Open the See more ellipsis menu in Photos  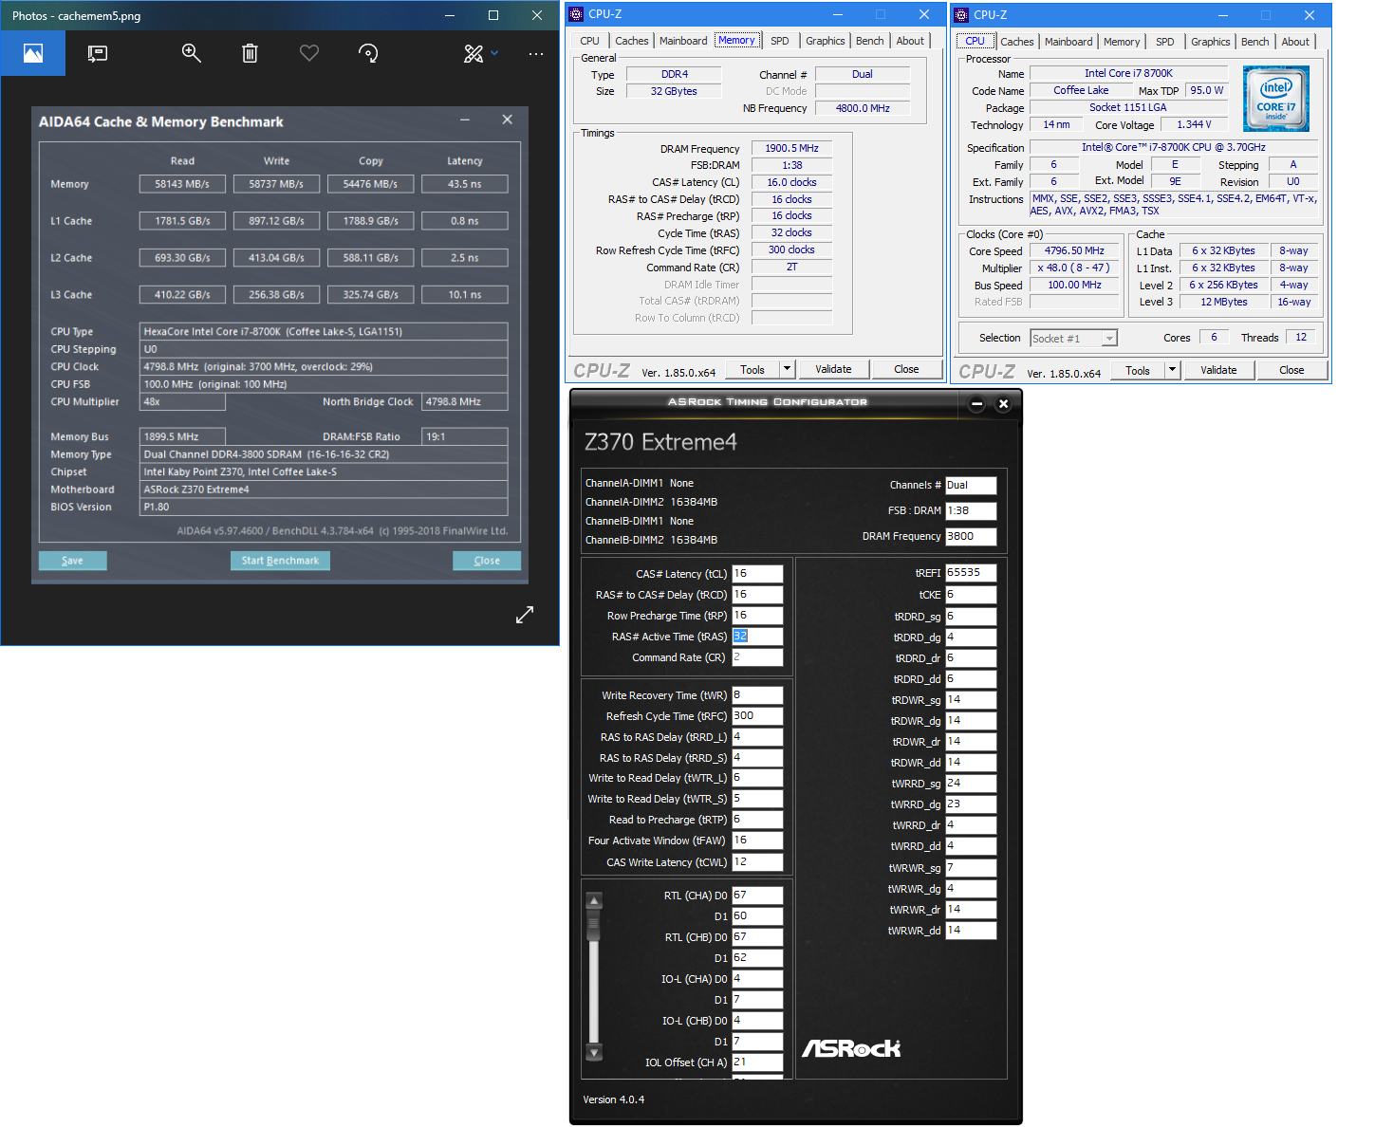(x=536, y=54)
